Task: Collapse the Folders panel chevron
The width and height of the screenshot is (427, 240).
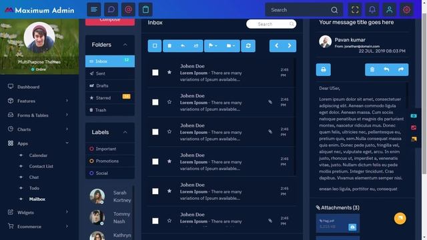Action: [x=125, y=45]
